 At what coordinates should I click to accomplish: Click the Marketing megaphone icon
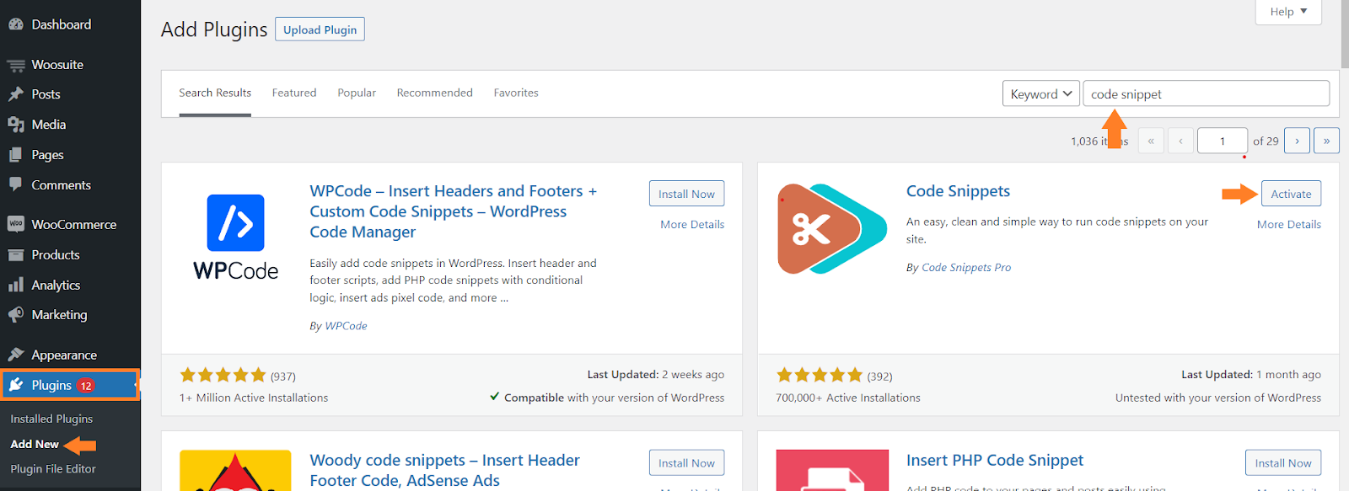pyautogui.click(x=15, y=315)
